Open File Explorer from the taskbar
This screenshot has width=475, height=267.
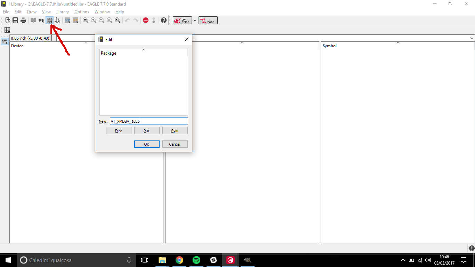coord(162,260)
